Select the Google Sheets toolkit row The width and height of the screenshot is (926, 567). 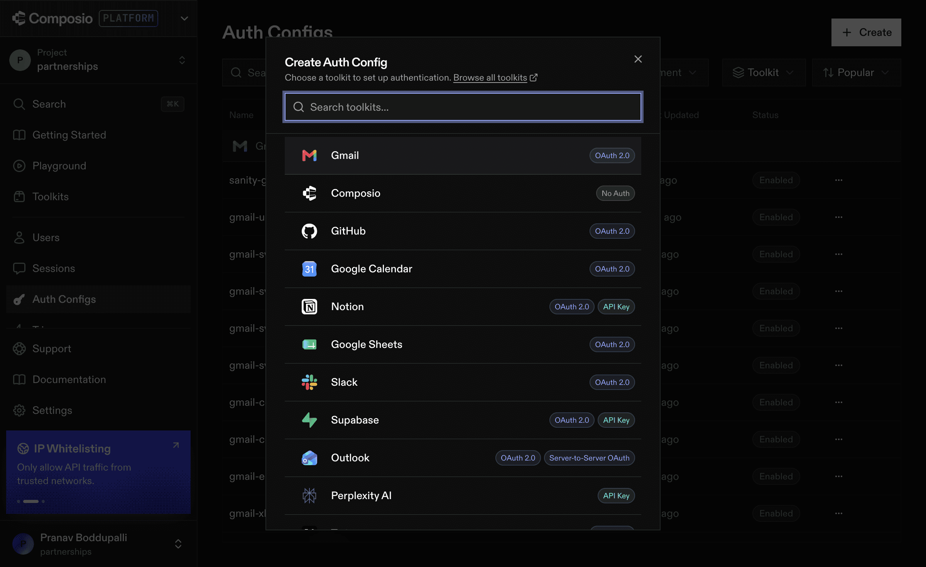pos(463,344)
